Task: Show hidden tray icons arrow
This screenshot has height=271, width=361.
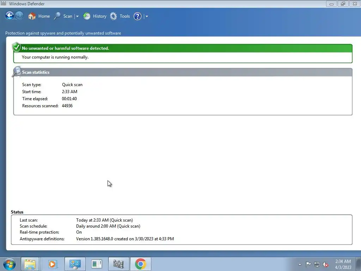Action: (300, 264)
